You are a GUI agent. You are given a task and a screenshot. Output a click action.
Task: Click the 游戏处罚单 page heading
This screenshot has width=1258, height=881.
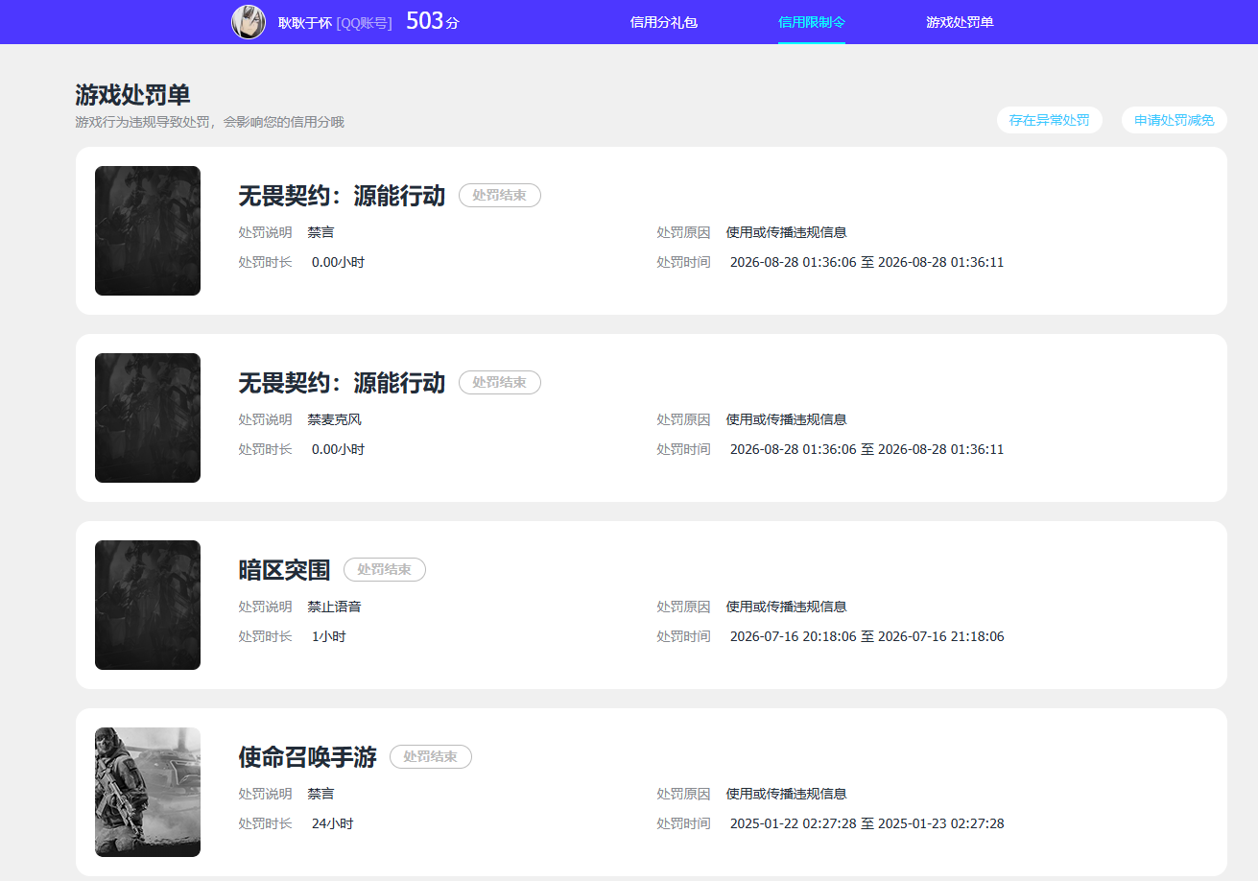click(x=133, y=95)
